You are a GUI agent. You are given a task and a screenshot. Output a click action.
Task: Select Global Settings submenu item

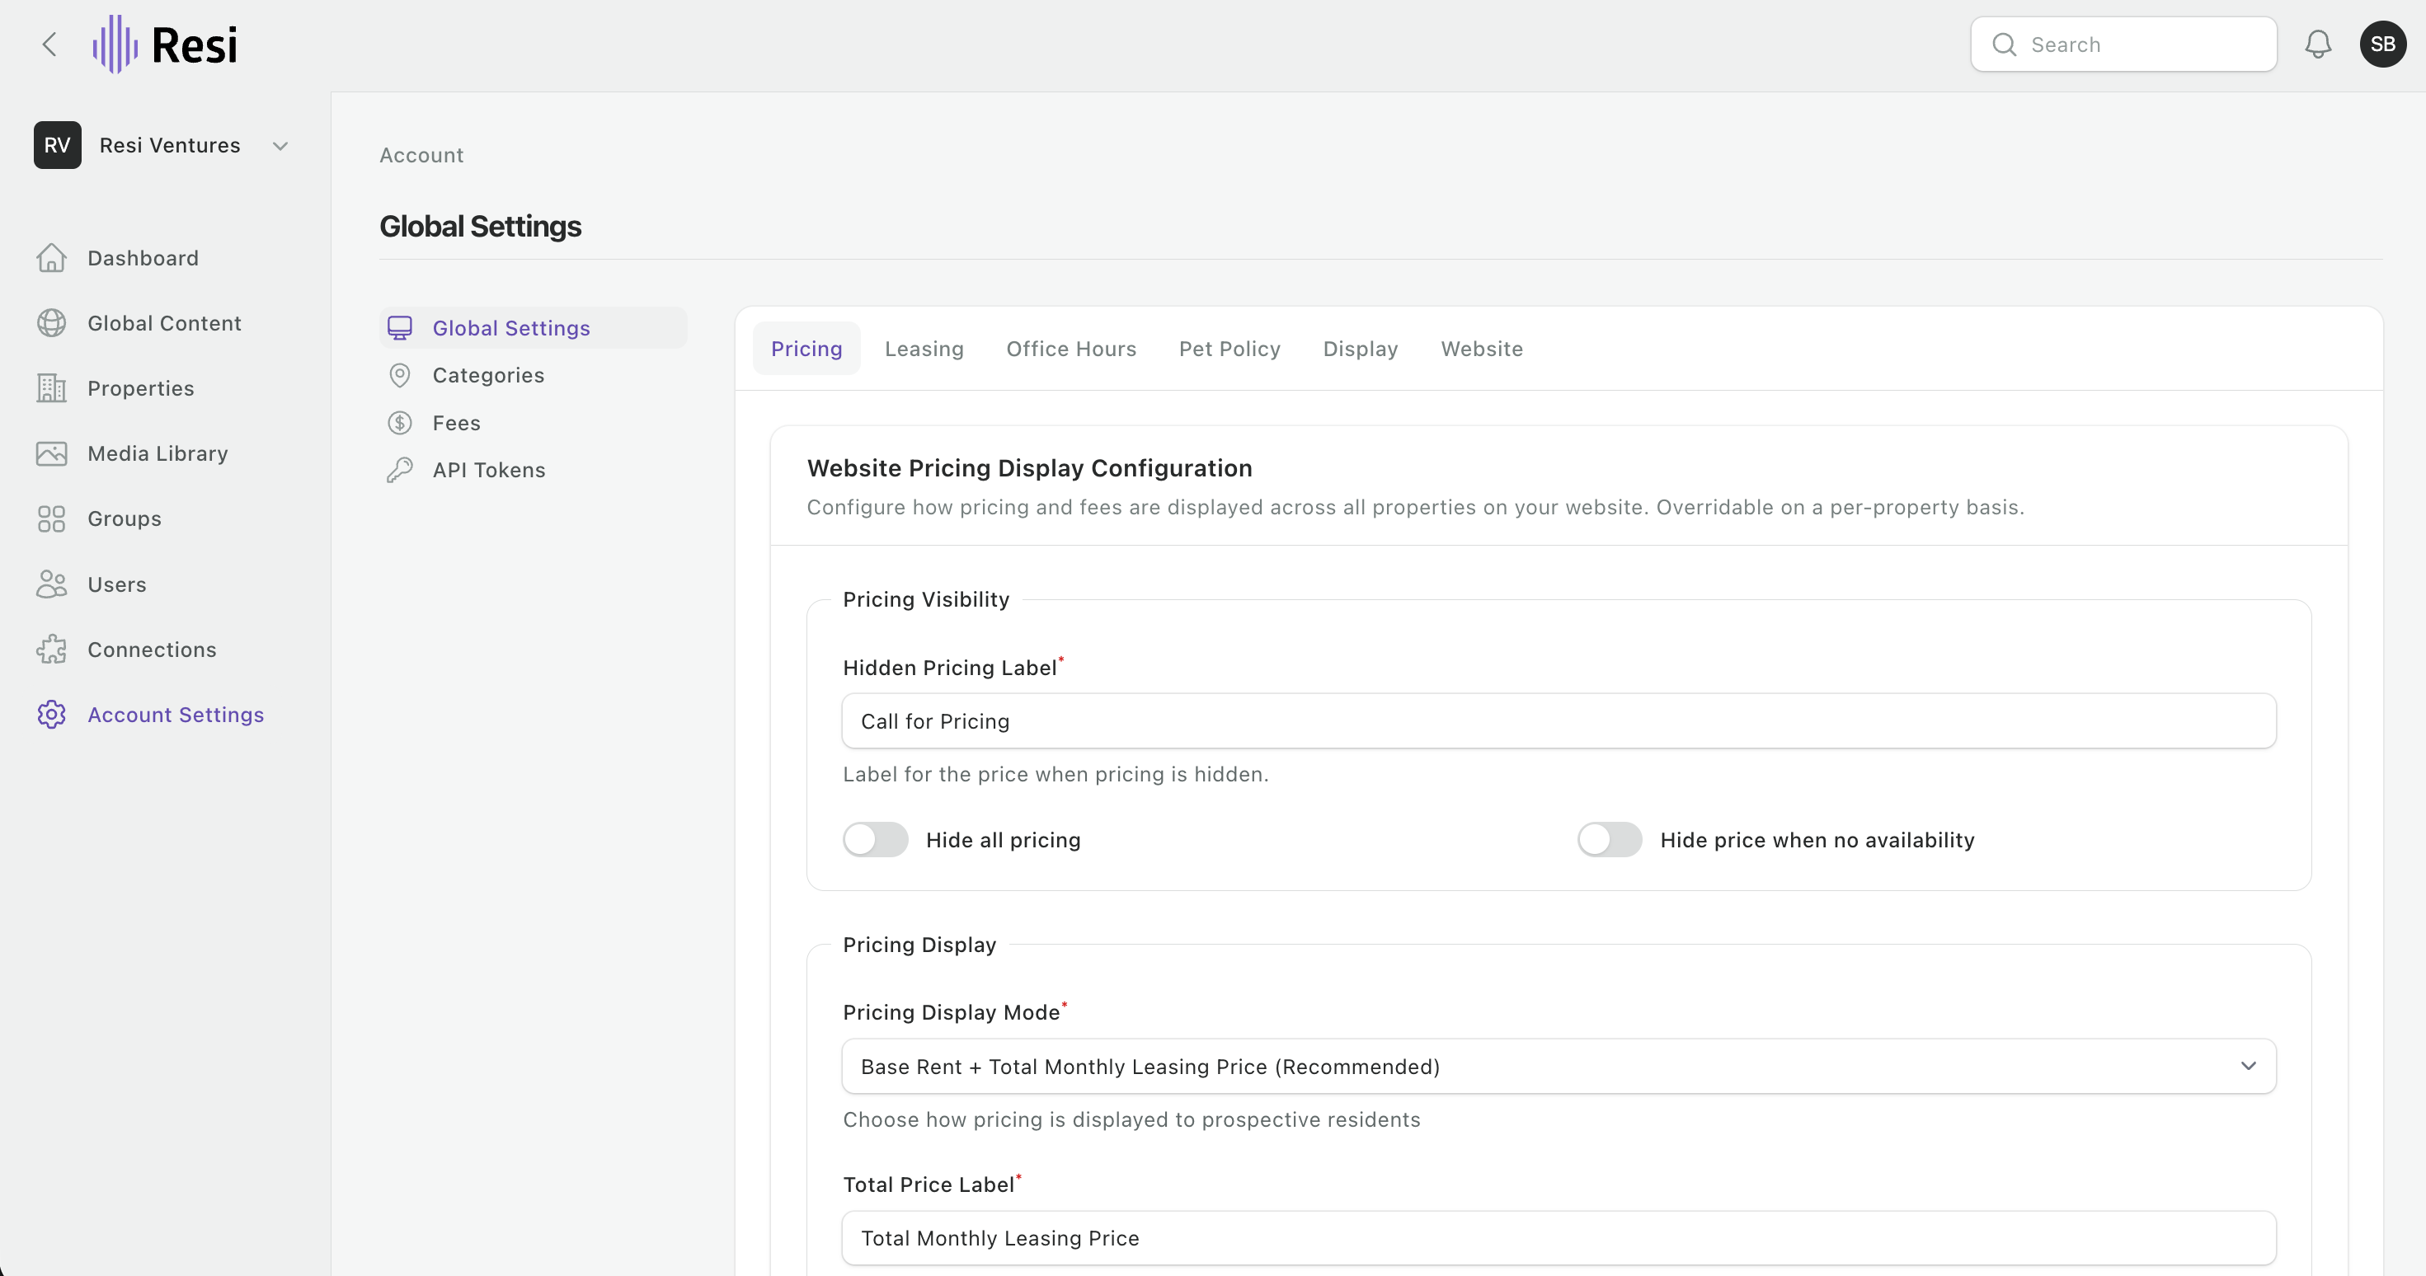click(x=533, y=328)
